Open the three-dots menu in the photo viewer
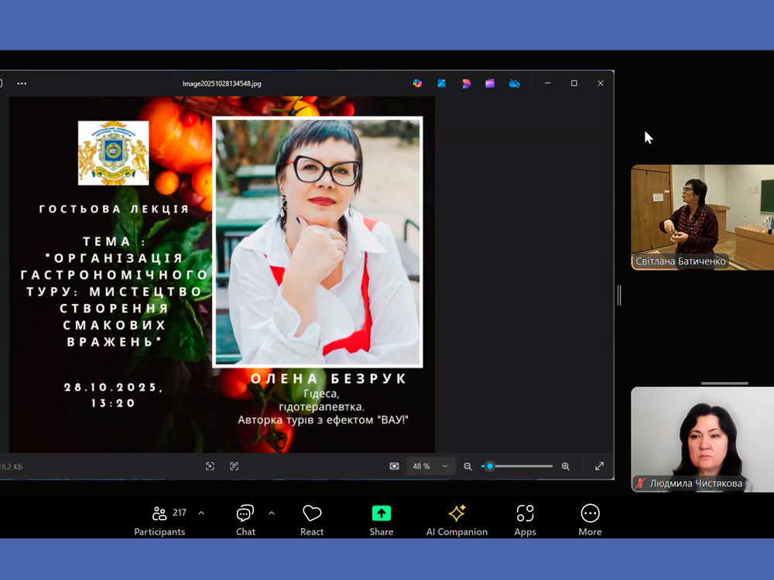Image resolution: width=774 pixels, height=580 pixels. (22, 84)
